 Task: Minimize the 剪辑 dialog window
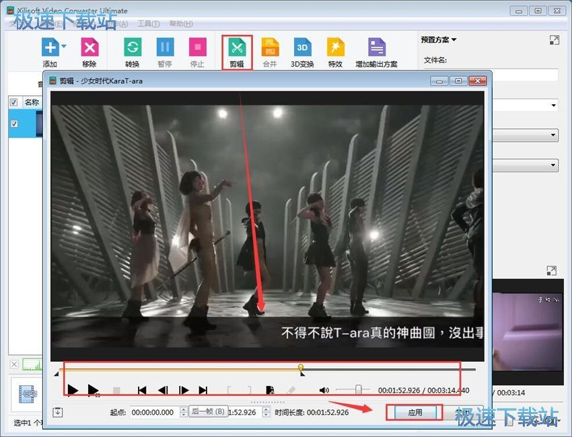coord(439,81)
